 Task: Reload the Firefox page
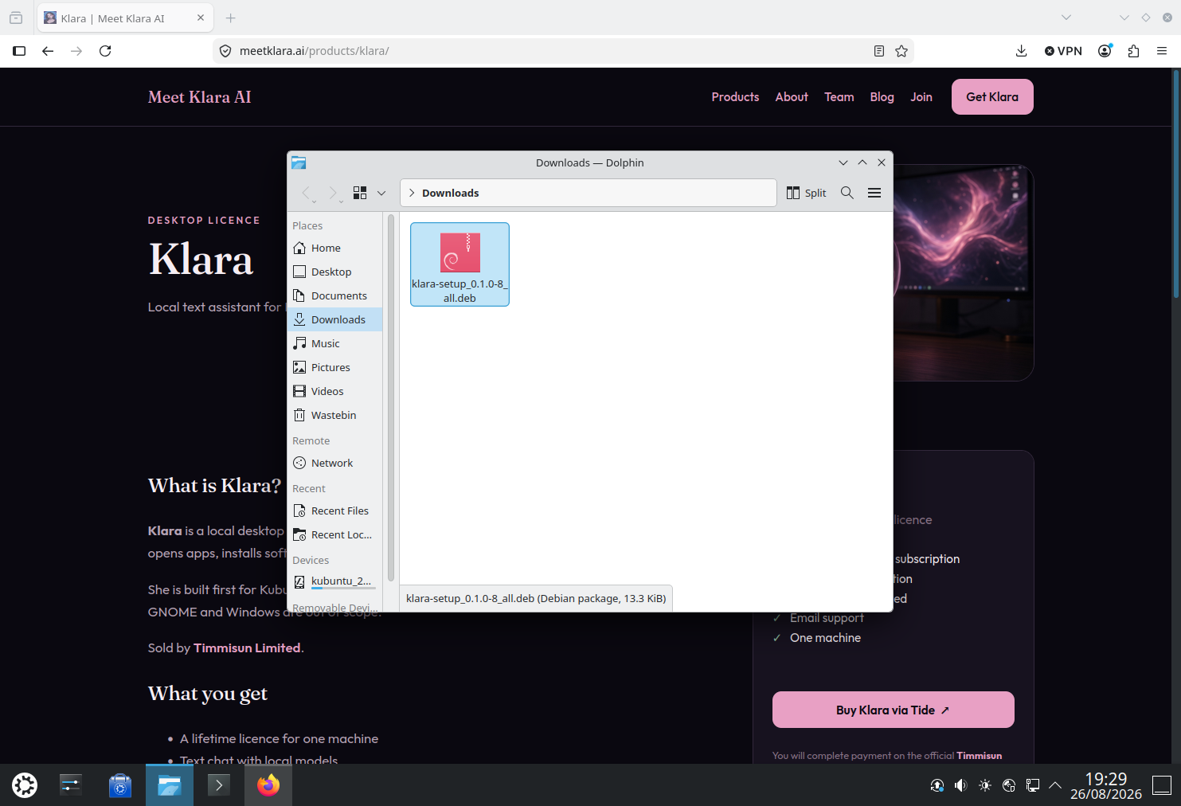tap(105, 51)
